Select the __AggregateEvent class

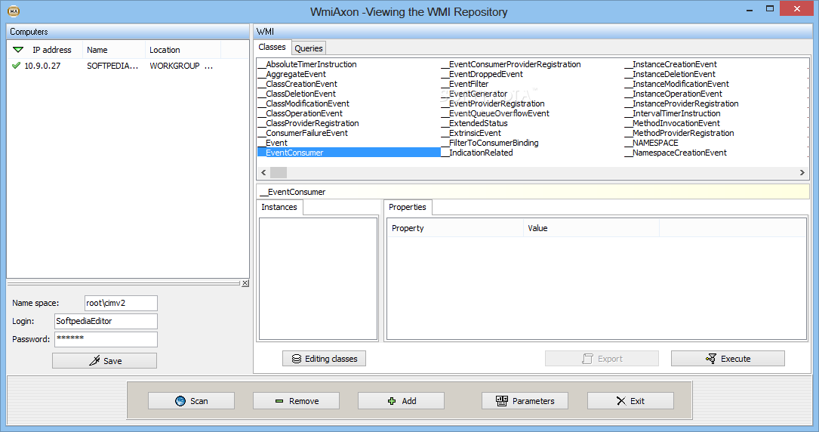click(292, 74)
